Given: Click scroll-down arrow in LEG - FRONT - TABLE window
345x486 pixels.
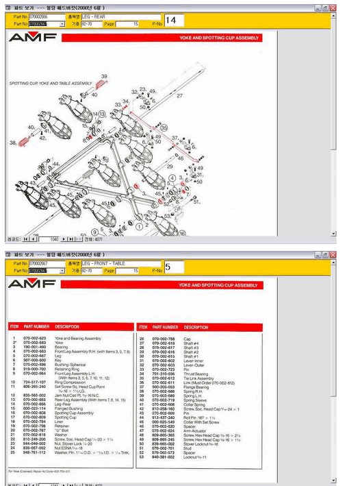Looking at the screenshot, I should [x=333, y=481].
